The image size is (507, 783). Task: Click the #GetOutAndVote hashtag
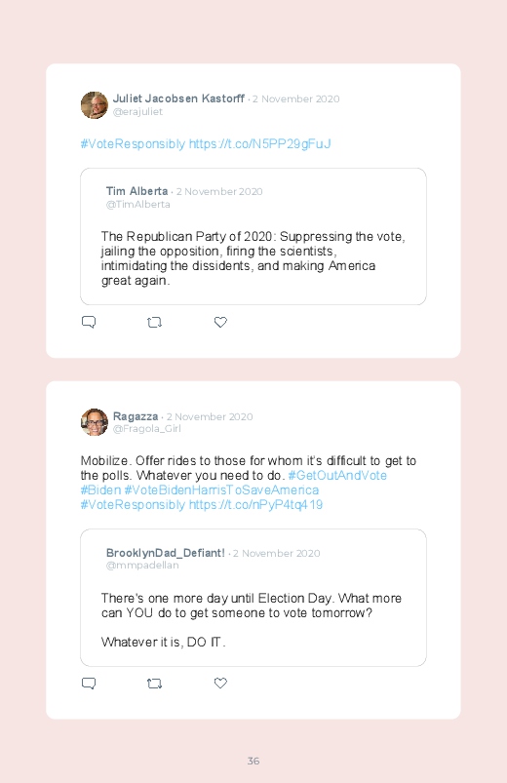337,476
